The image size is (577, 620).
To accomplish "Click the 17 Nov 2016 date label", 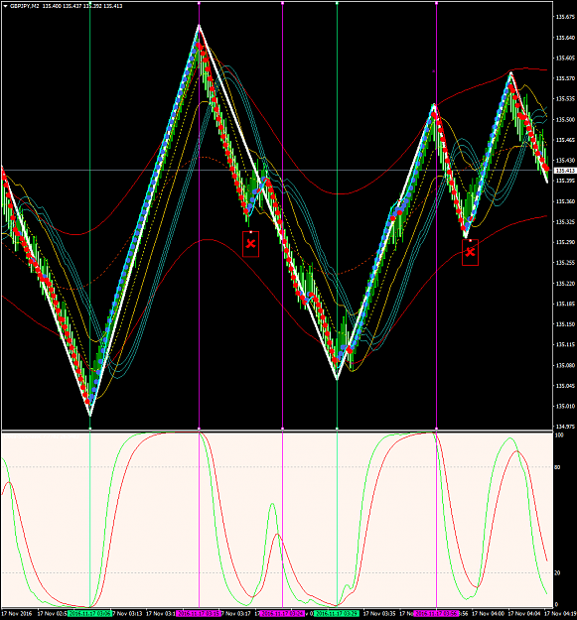I will [17, 614].
